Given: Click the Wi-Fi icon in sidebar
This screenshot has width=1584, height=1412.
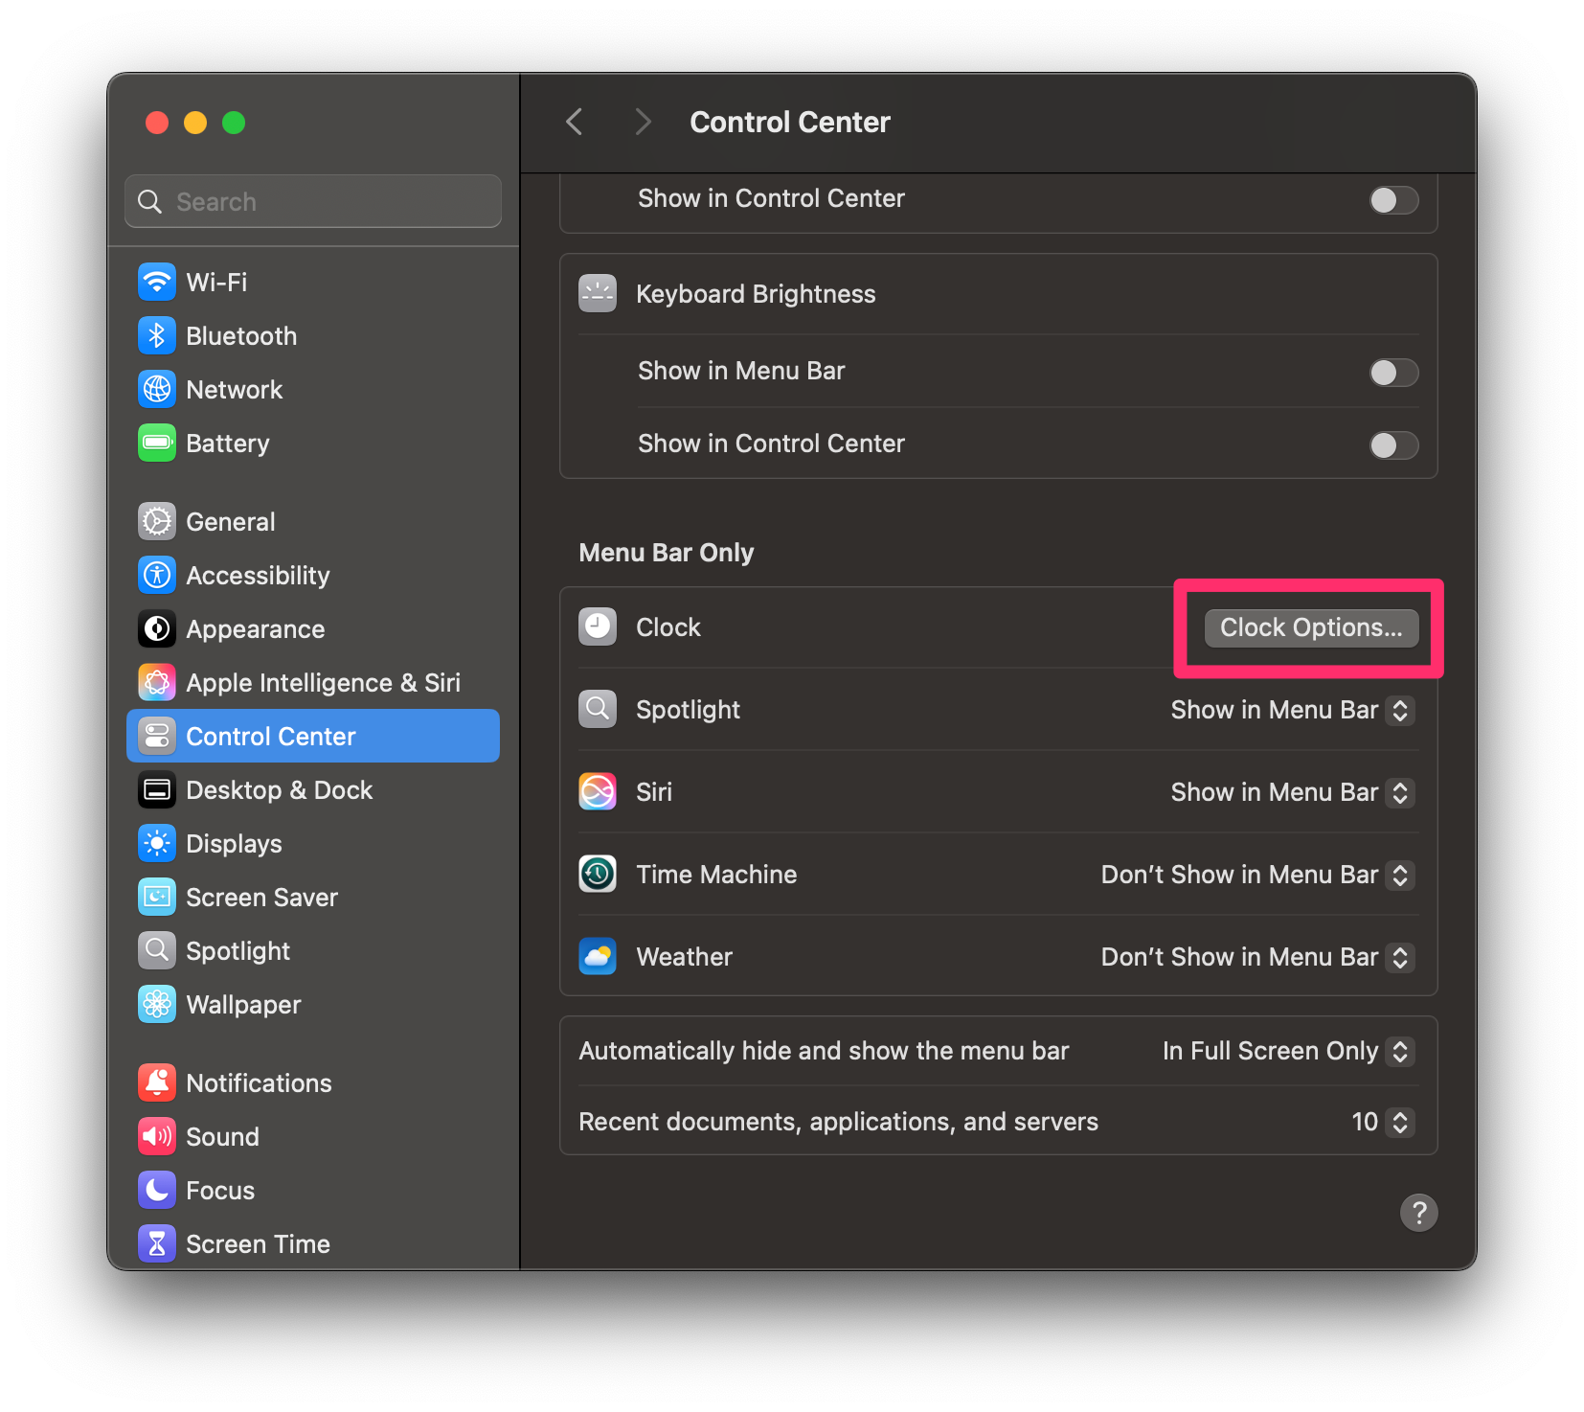Looking at the screenshot, I should pyautogui.click(x=157, y=282).
